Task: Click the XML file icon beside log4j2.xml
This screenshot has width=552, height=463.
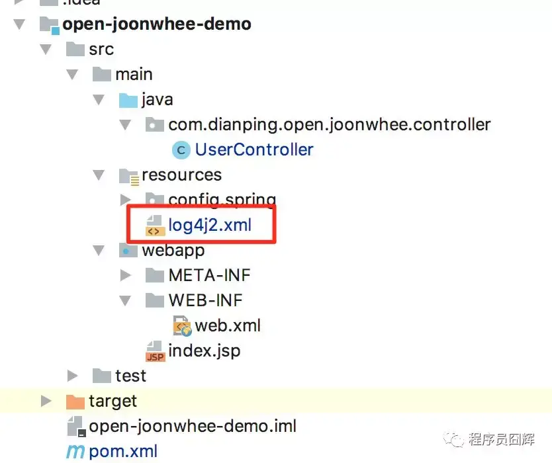Action: [x=154, y=225]
